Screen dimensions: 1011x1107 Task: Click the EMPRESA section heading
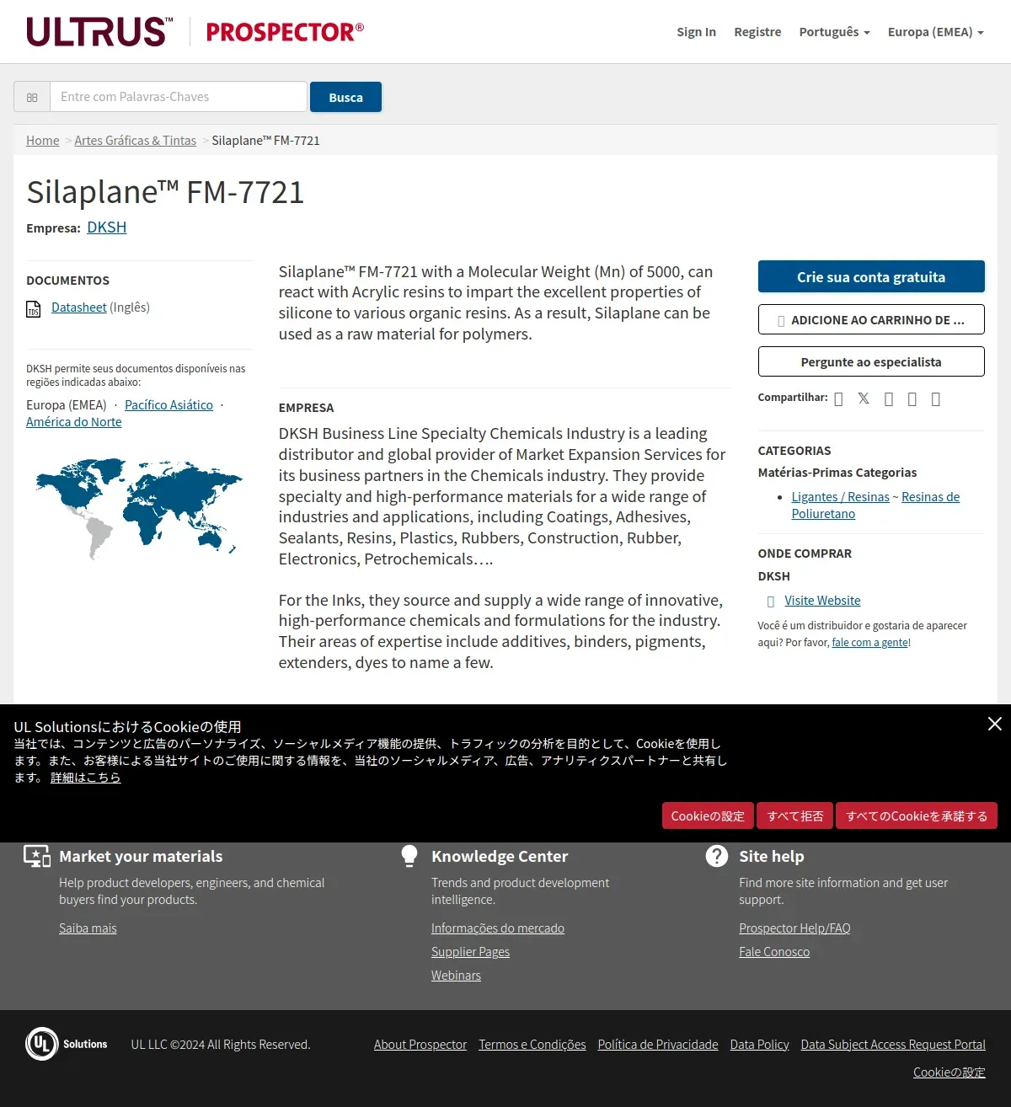pos(306,408)
